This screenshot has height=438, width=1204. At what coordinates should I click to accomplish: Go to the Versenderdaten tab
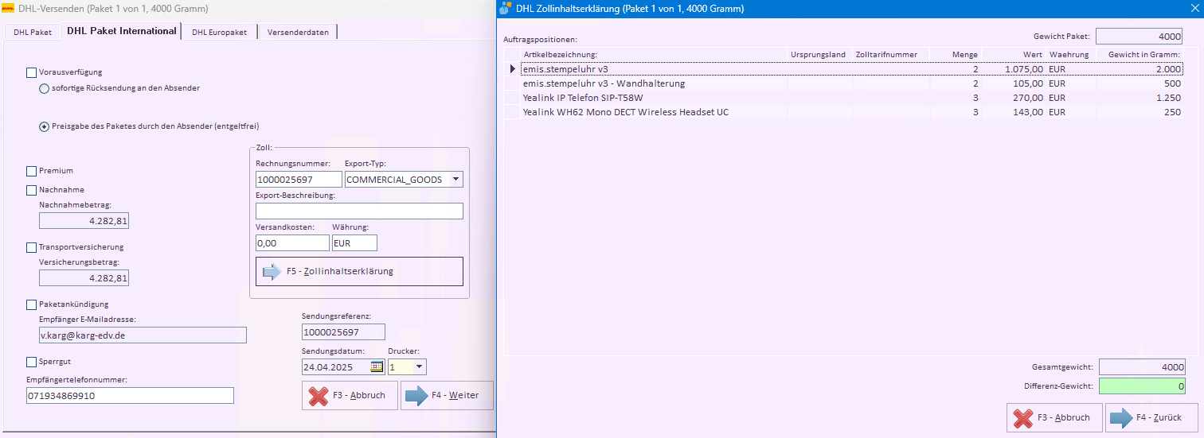click(x=298, y=33)
